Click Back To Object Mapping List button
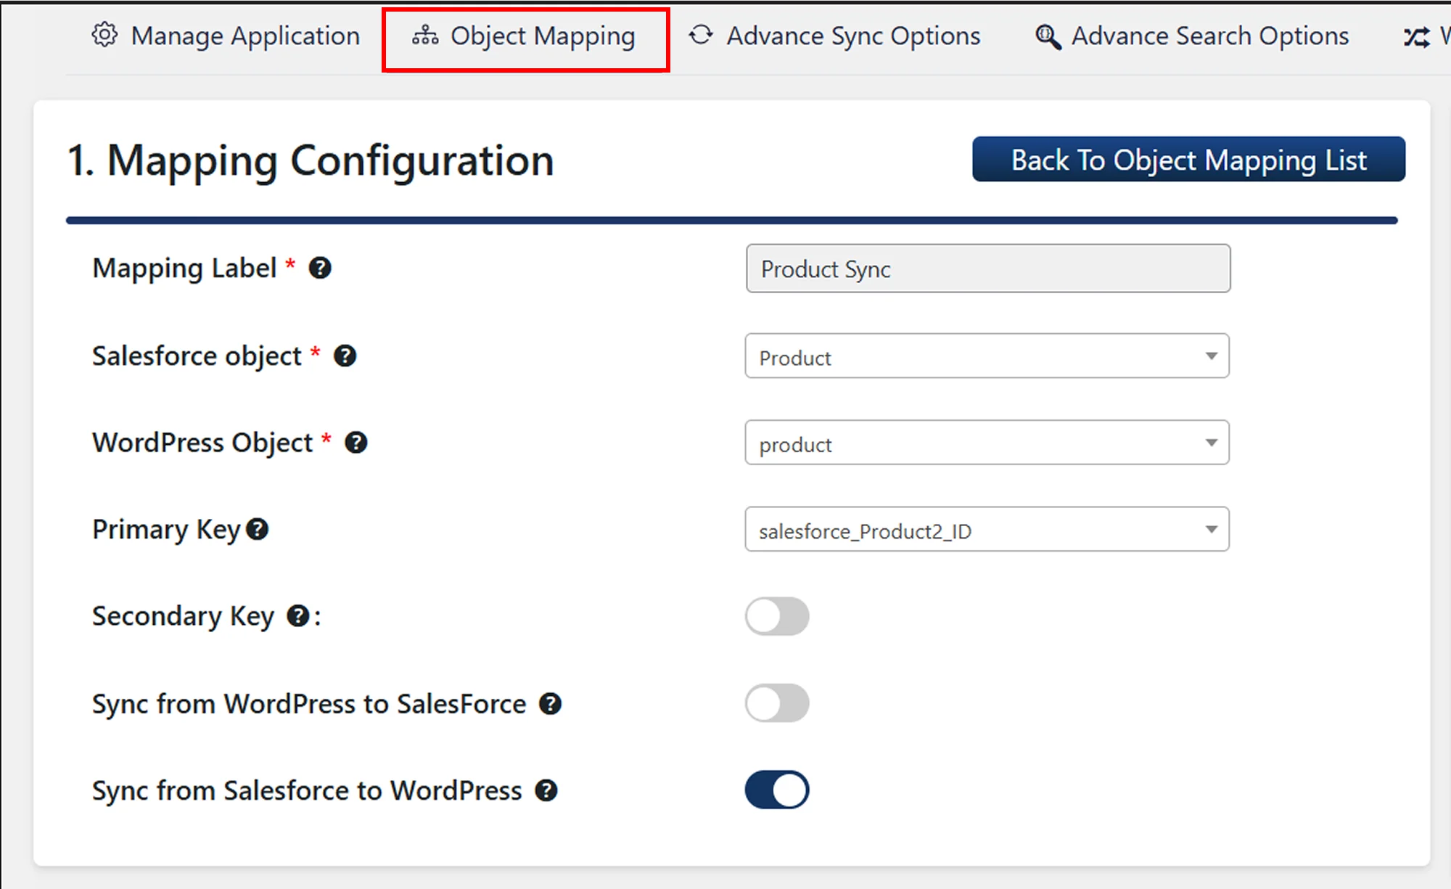 (1188, 160)
